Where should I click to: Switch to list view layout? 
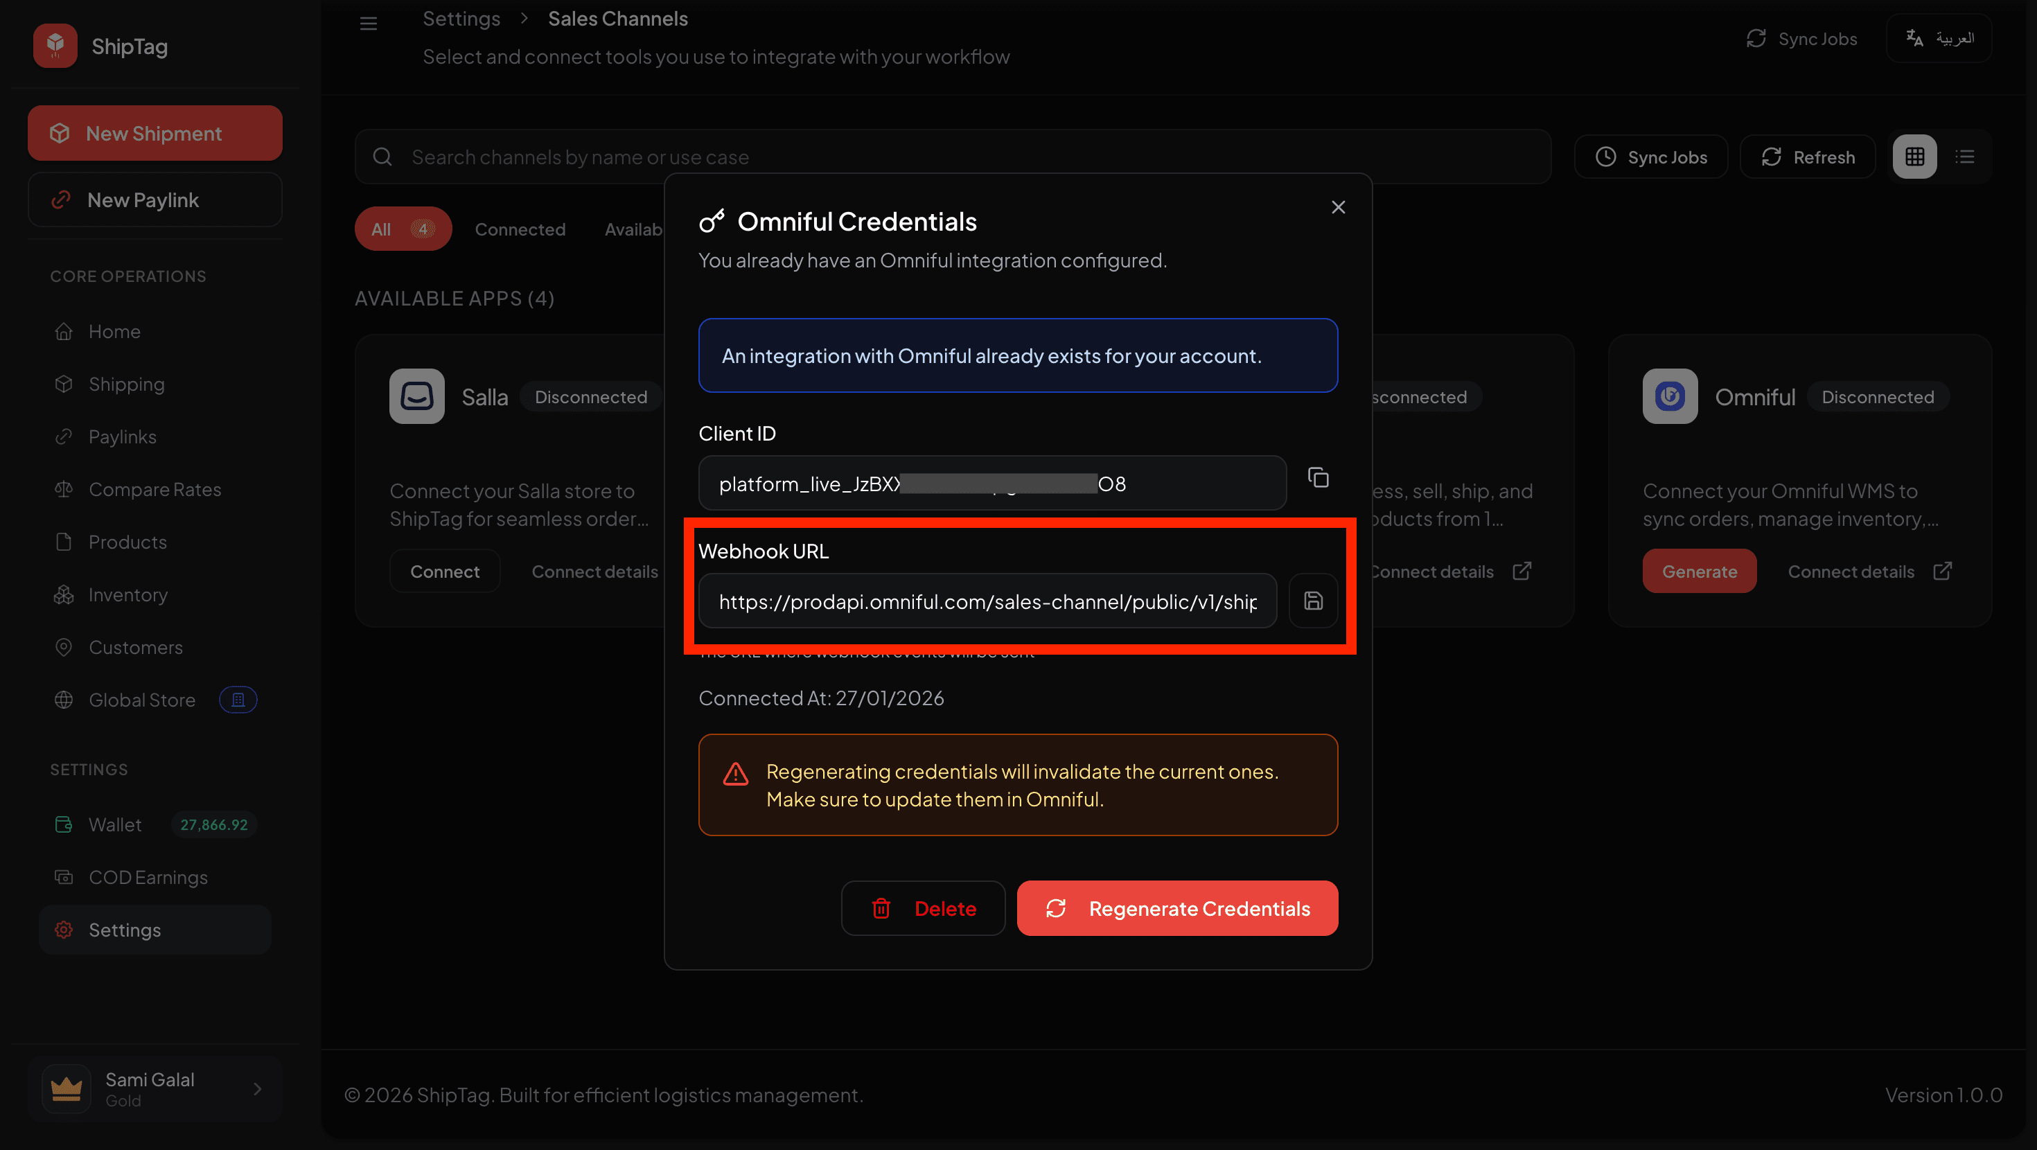click(1964, 157)
